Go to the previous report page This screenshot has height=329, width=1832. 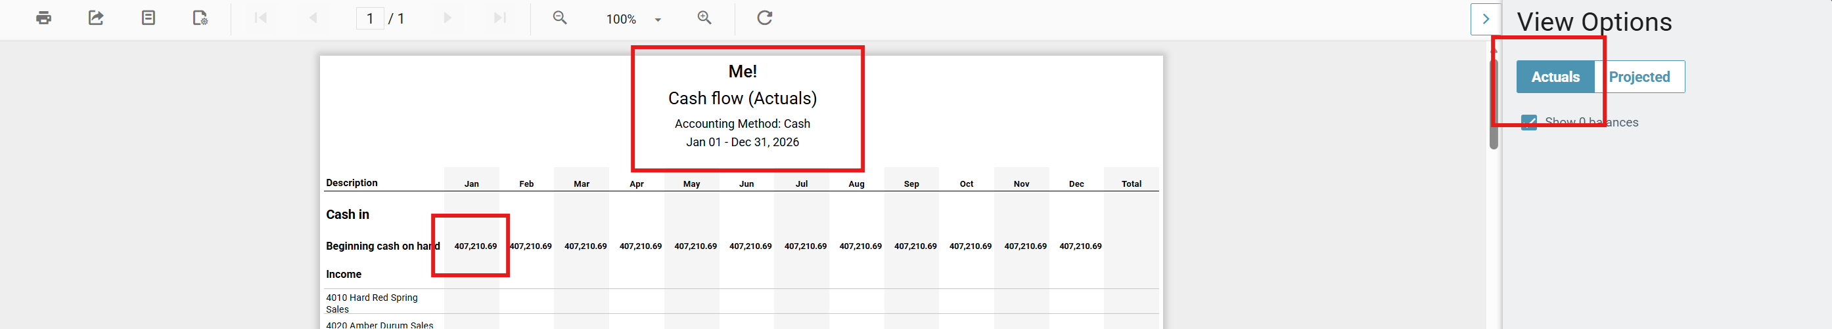tap(313, 18)
